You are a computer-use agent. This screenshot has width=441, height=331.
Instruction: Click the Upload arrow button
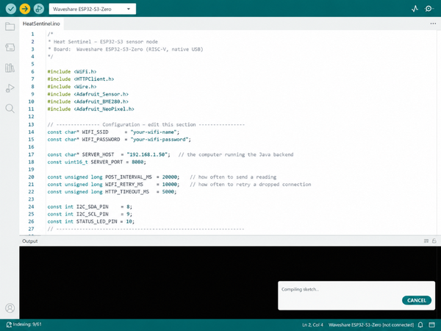click(25, 9)
